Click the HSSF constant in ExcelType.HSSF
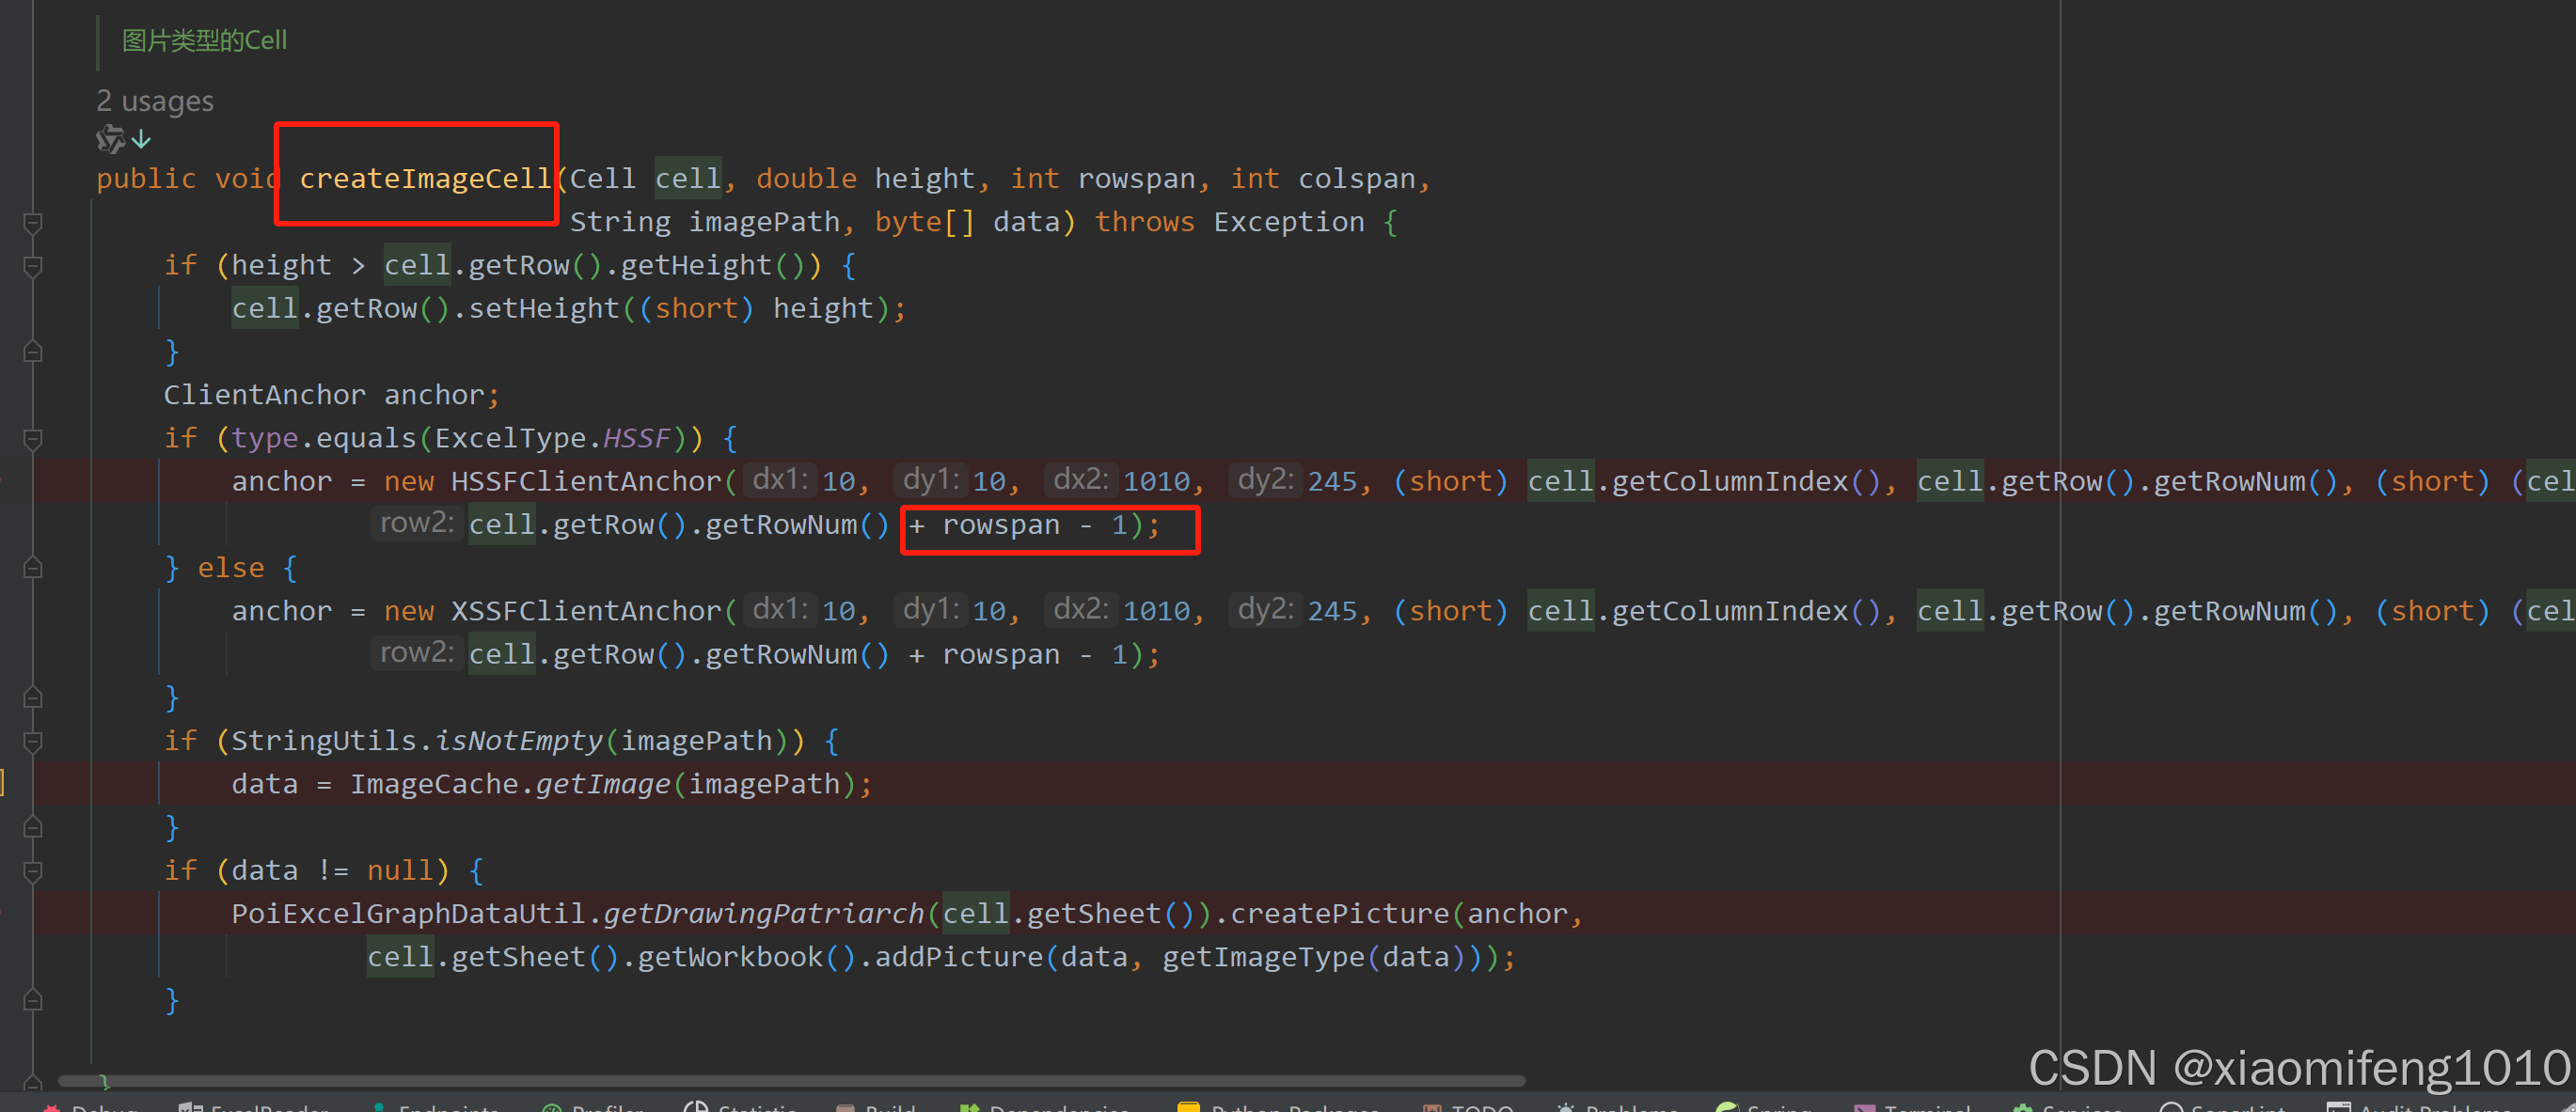 (x=636, y=439)
